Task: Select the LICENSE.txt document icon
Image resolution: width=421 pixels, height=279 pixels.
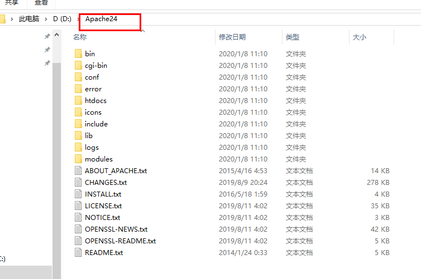Action: pos(78,205)
